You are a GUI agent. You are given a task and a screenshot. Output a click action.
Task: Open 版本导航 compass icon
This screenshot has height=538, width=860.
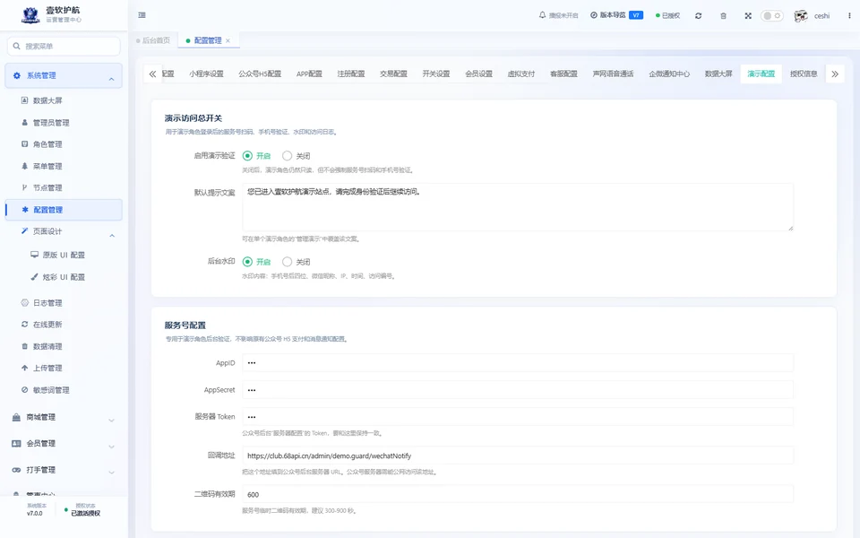coord(593,15)
